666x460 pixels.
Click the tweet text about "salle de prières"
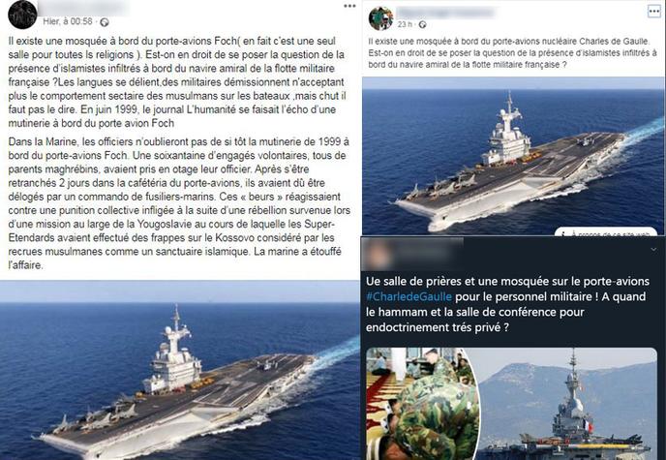coord(507,304)
